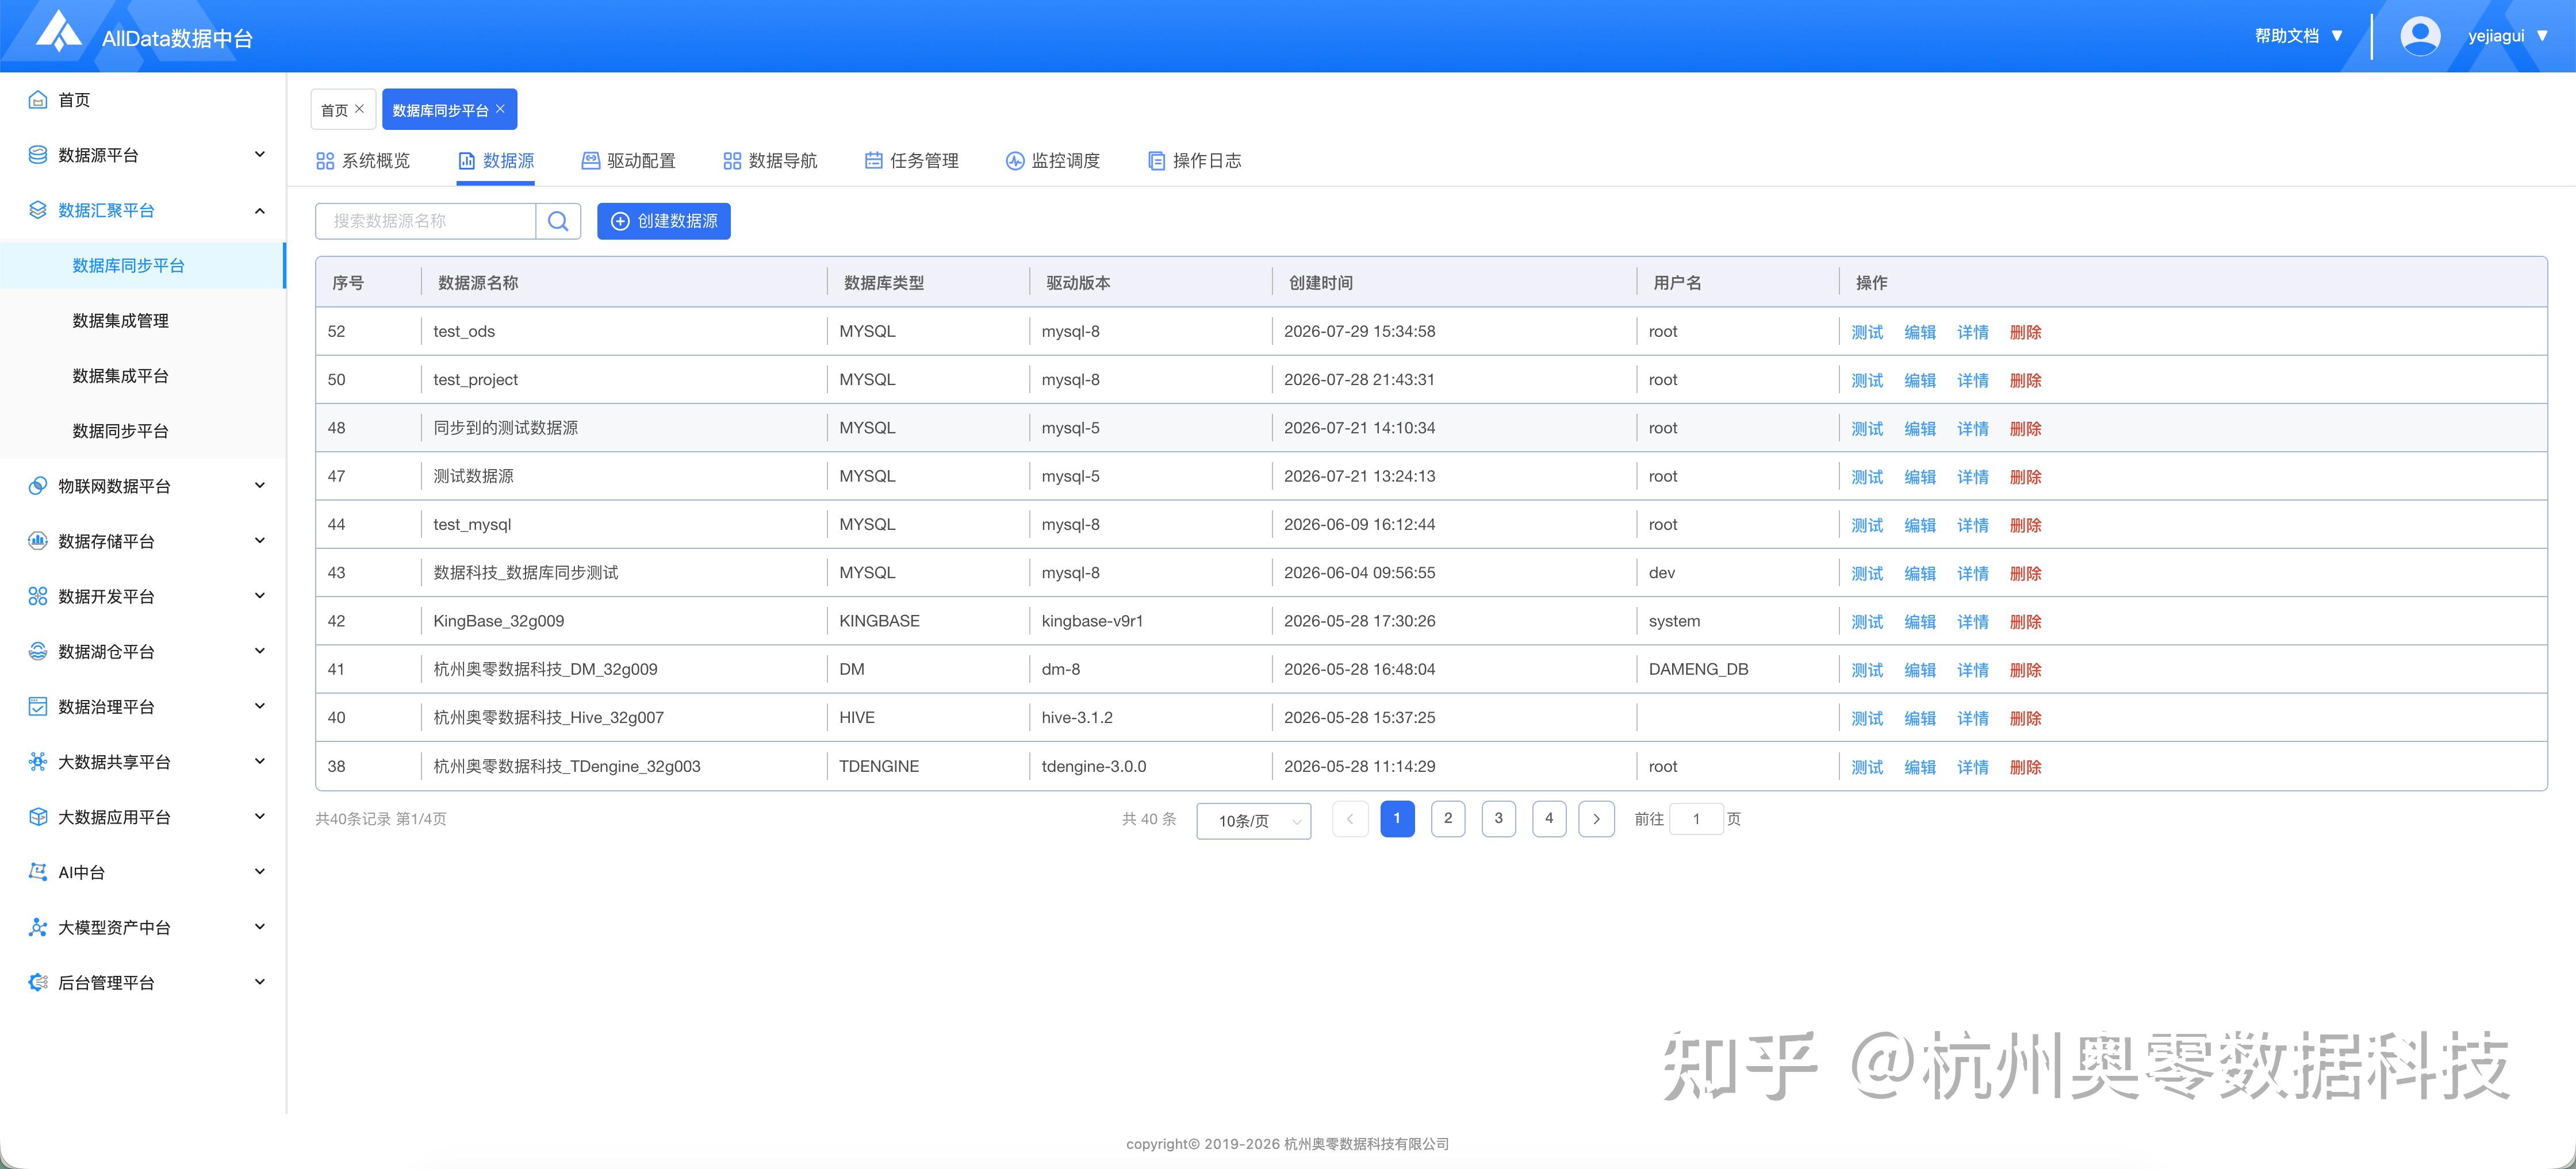Click the DAMENG_DB username cell

click(x=1699, y=670)
